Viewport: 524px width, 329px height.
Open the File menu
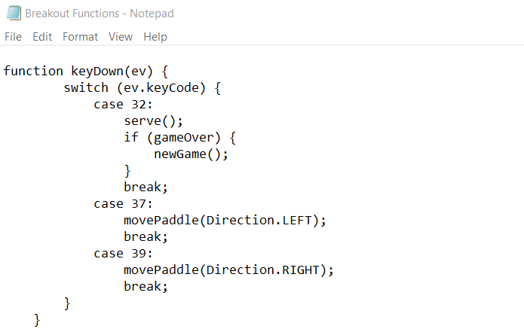click(x=13, y=37)
